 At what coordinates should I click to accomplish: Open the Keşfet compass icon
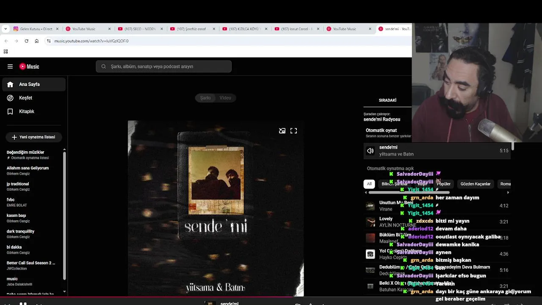tap(10, 98)
